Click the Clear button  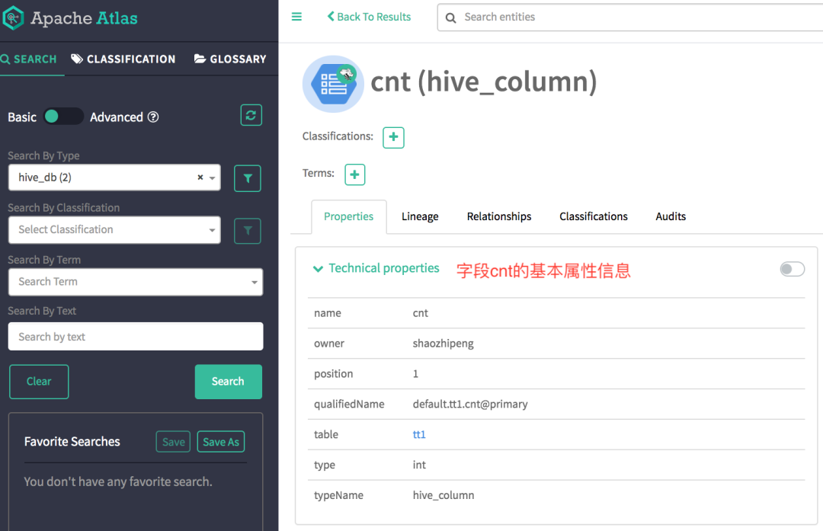[x=39, y=382]
